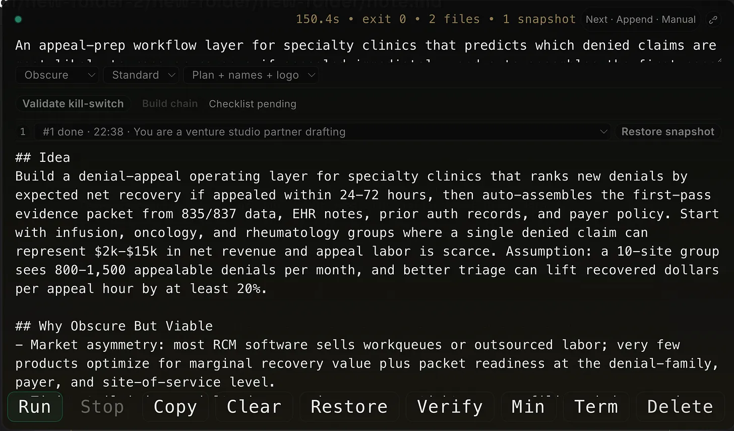Click the Checklist pending label
Screen dimensions: 734x431
point(253,104)
